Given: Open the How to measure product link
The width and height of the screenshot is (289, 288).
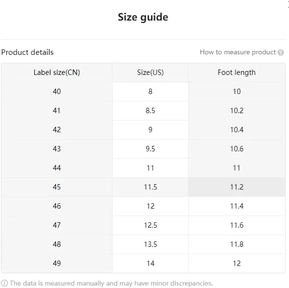Looking at the screenshot, I should [238, 52].
